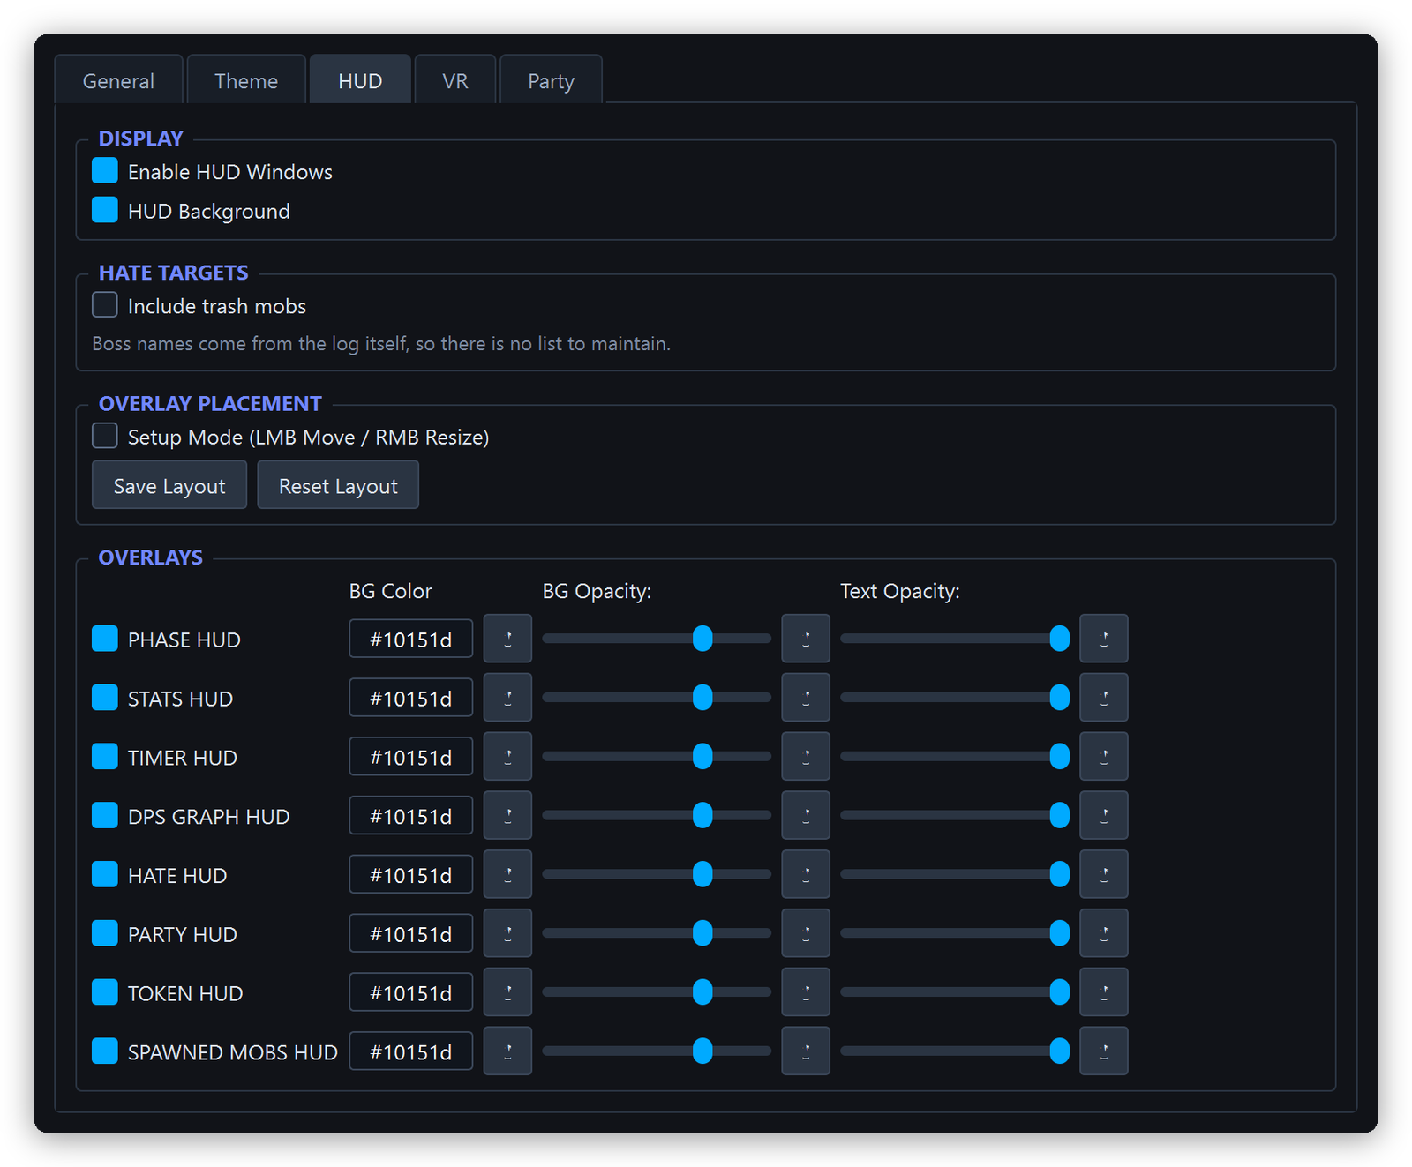The width and height of the screenshot is (1412, 1167).
Task: Click HATE HUD BG Opacity slider handle
Action: point(702,875)
